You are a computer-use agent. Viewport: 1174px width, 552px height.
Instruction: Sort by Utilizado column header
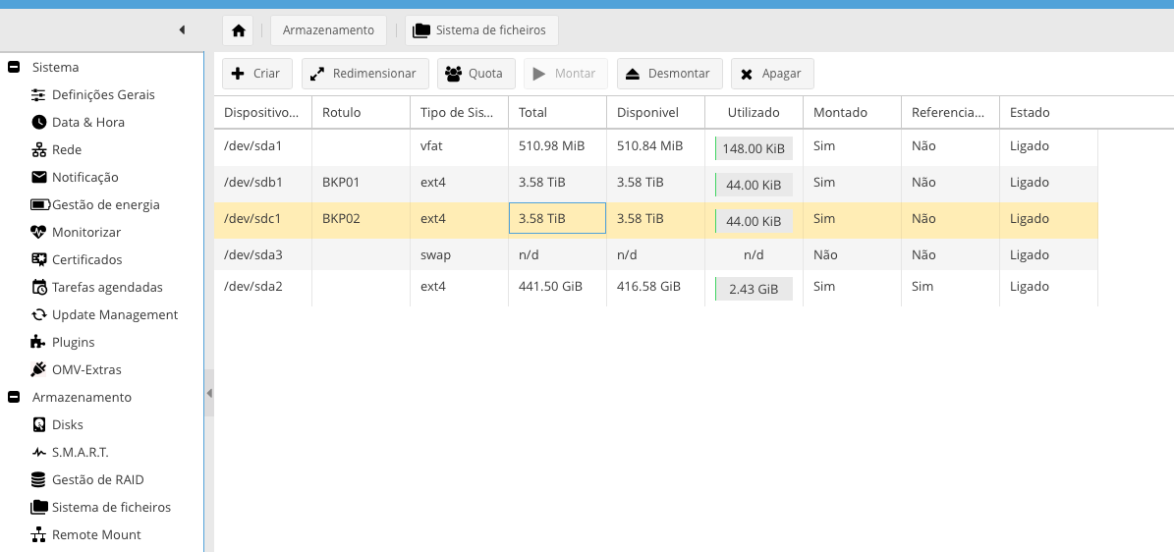[x=754, y=112]
